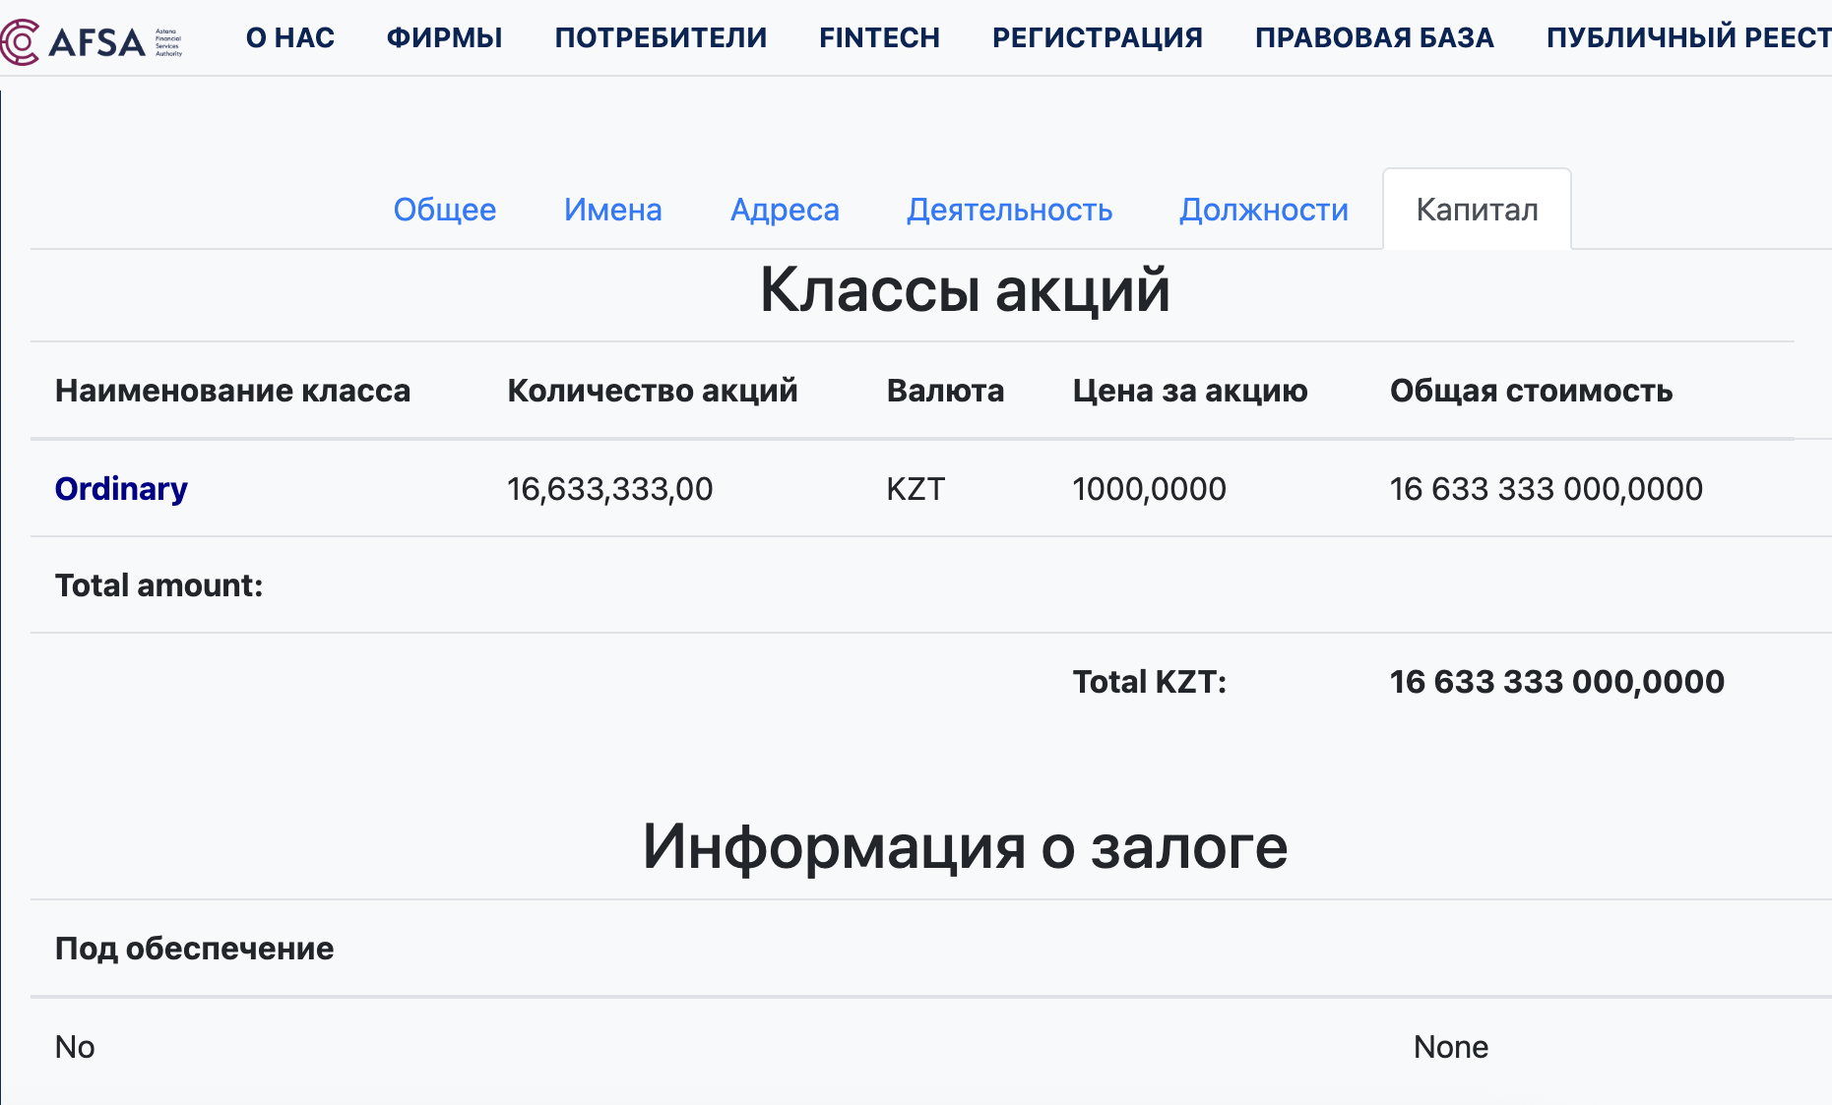Viewport: 1832px width, 1105px height.
Task: Click the Валюта column header
Action: (x=945, y=391)
